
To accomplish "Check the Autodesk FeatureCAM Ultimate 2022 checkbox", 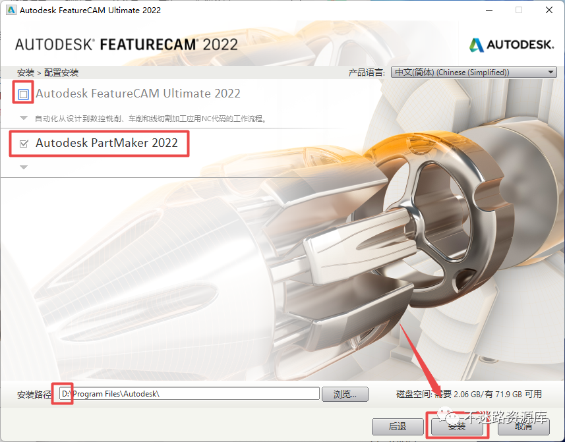I will coord(24,94).
